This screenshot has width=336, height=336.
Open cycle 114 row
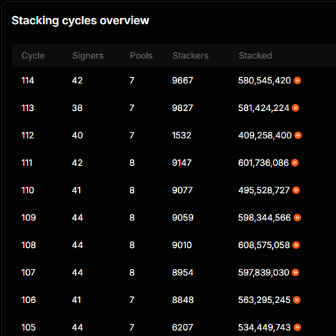pyautogui.click(x=174, y=81)
